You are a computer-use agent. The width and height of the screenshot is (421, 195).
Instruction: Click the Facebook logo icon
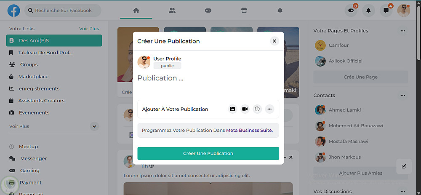click(x=13, y=11)
